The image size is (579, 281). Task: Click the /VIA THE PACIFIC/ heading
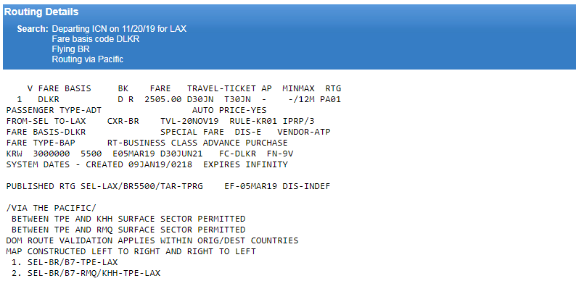[51, 208]
